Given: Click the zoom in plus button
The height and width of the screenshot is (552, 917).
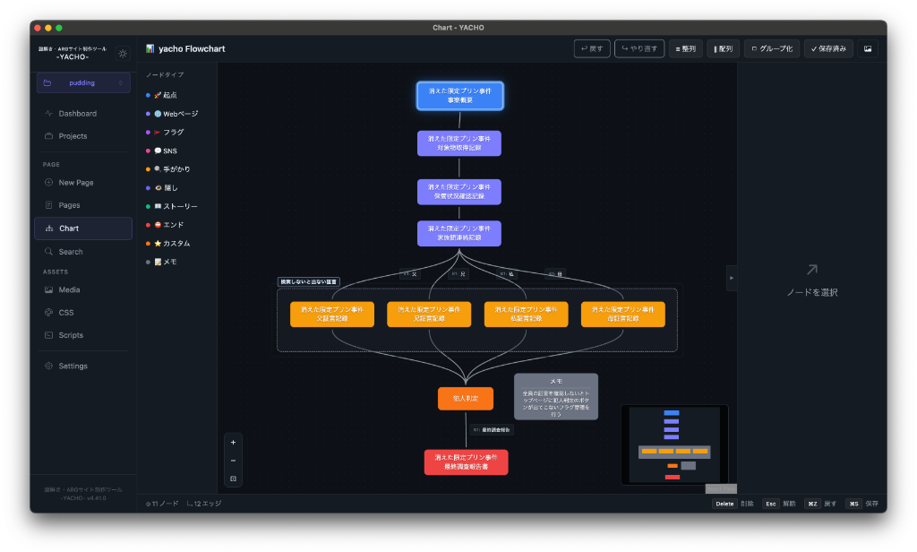Looking at the screenshot, I should pos(233,443).
